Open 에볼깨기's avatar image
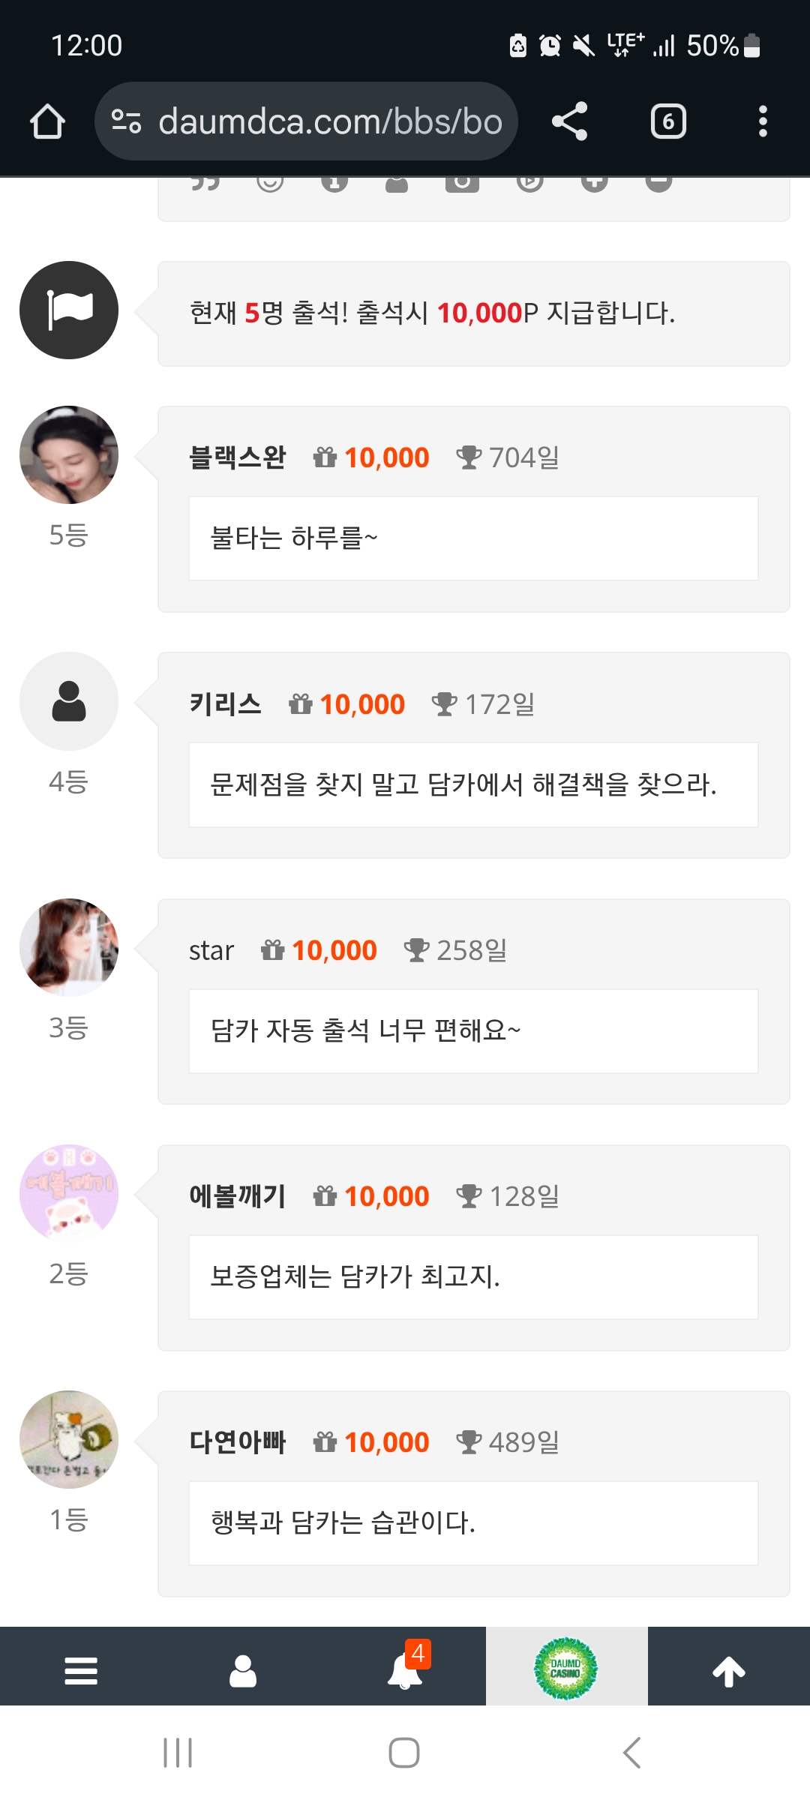 [x=69, y=1193]
